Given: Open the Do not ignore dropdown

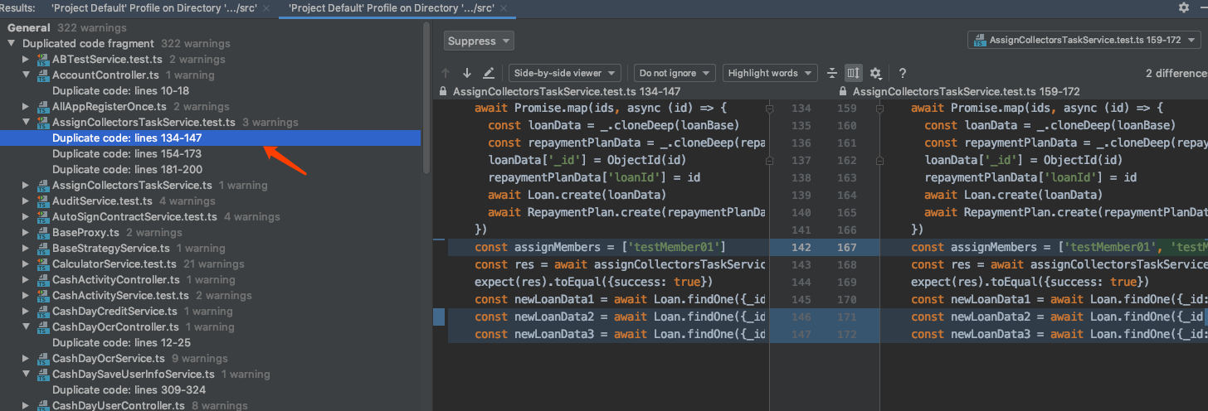Looking at the screenshot, I should click(x=674, y=73).
